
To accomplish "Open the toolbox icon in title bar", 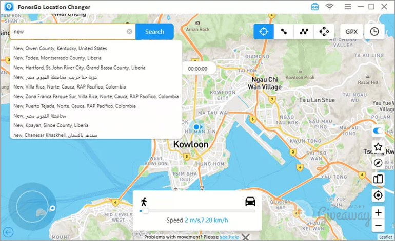I will [314, 7].
